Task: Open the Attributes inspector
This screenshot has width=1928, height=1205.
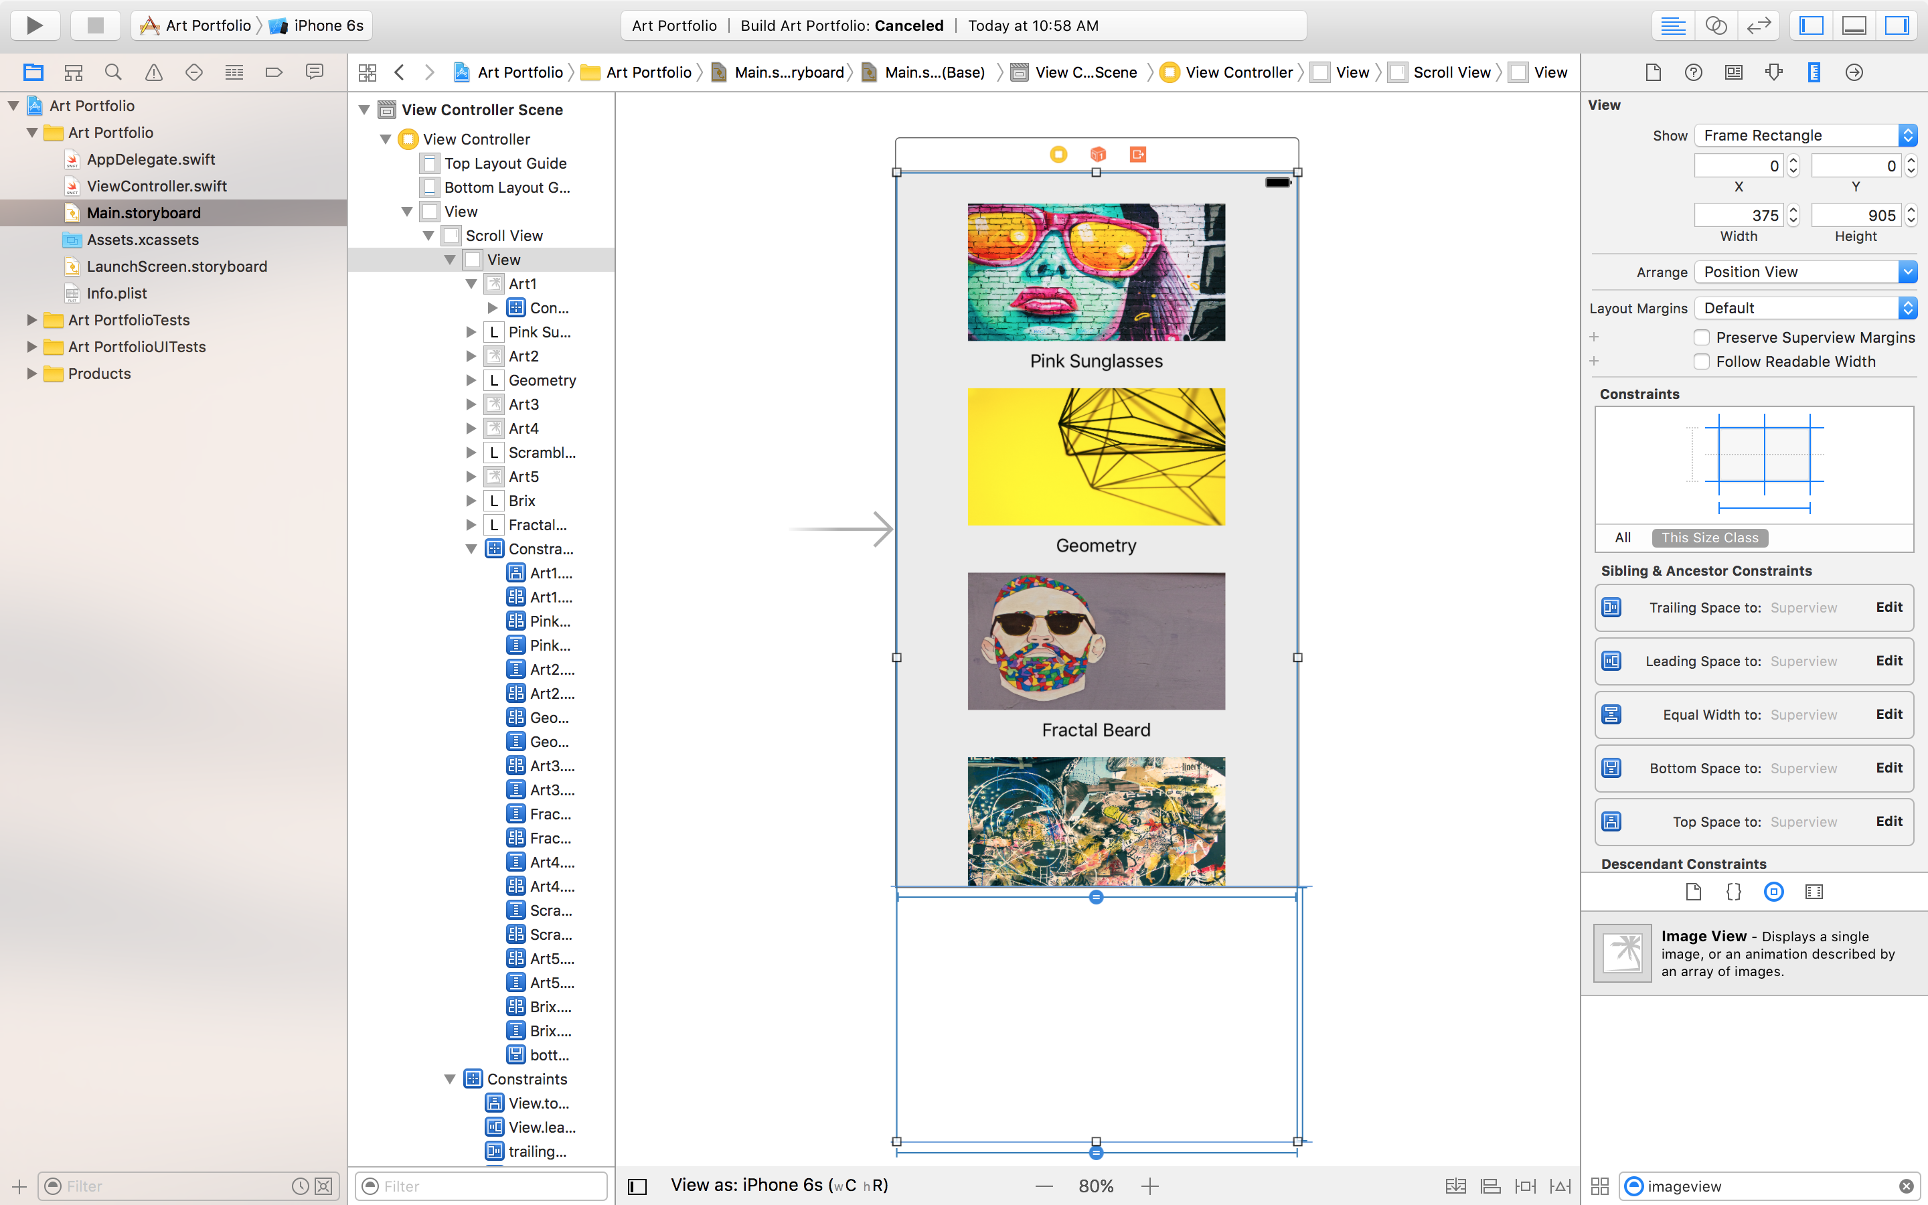Action: pyautogui.click(x=1775, y=72)
